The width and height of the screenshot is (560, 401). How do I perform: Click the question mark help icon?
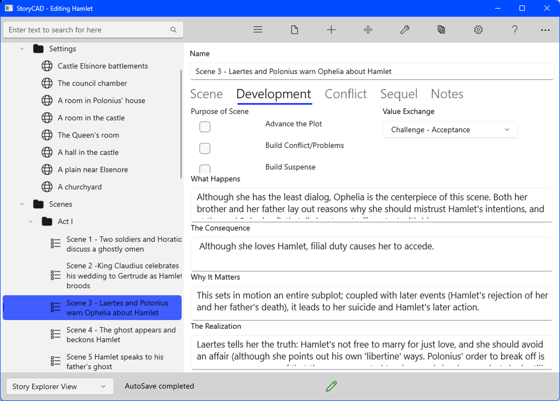515,30
